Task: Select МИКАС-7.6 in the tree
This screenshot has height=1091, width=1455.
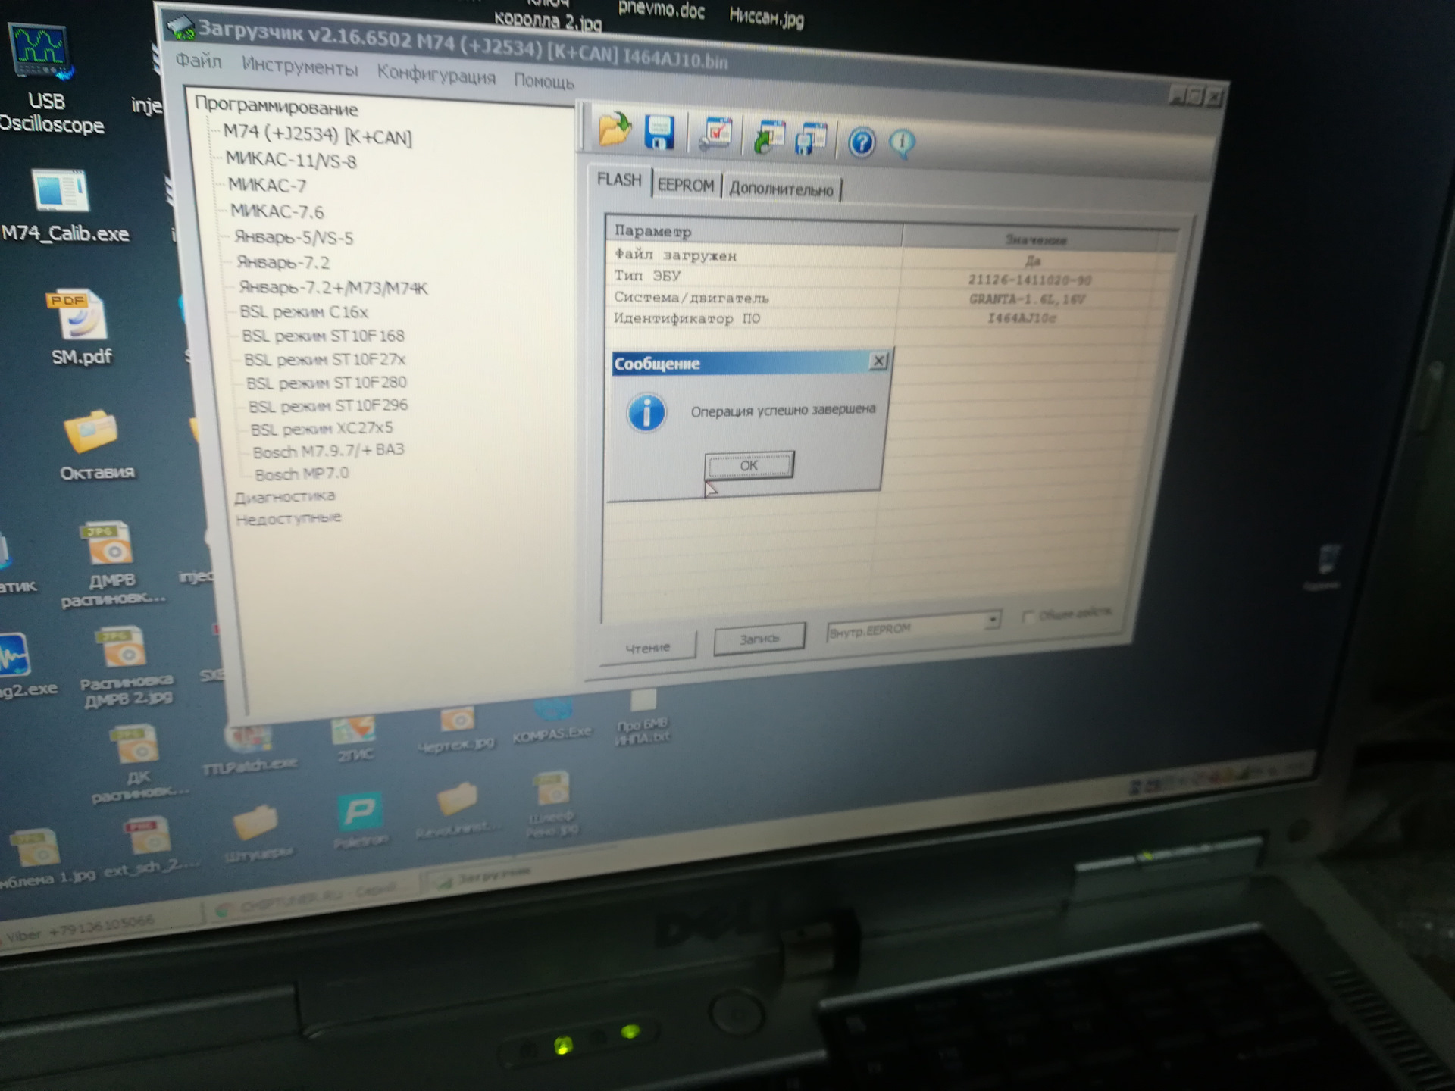Action: [x=277, y=211]
